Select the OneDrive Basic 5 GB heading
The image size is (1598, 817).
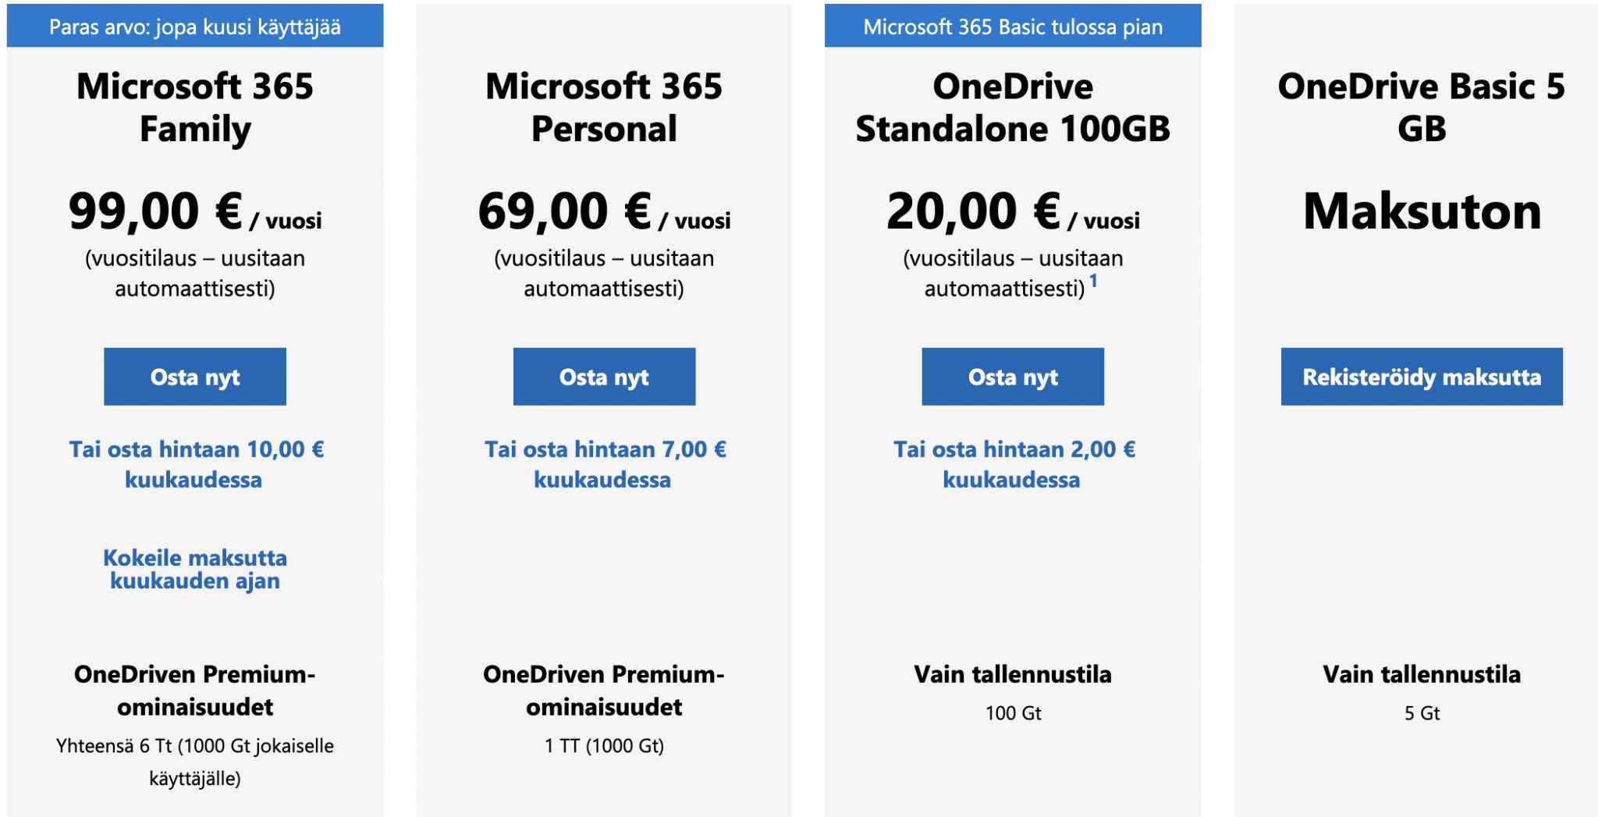click(1422, 107)
